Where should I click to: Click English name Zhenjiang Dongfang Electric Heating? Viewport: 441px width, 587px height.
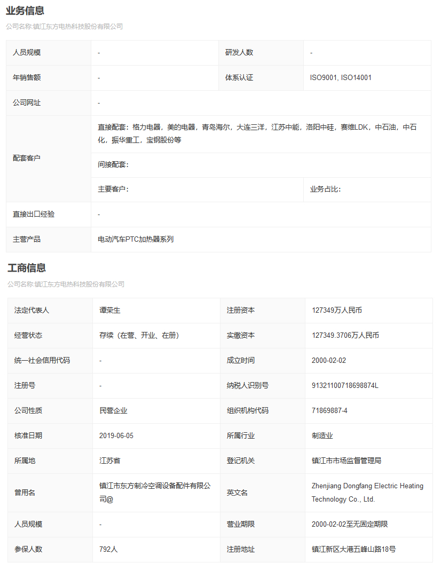pyautogui.click(x=367, y=486)
